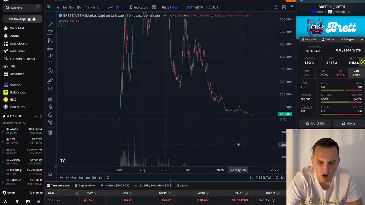Switch chart to Price instead of Mcap
The width and height of the screenshot is (365, 205).
[165, 7]
